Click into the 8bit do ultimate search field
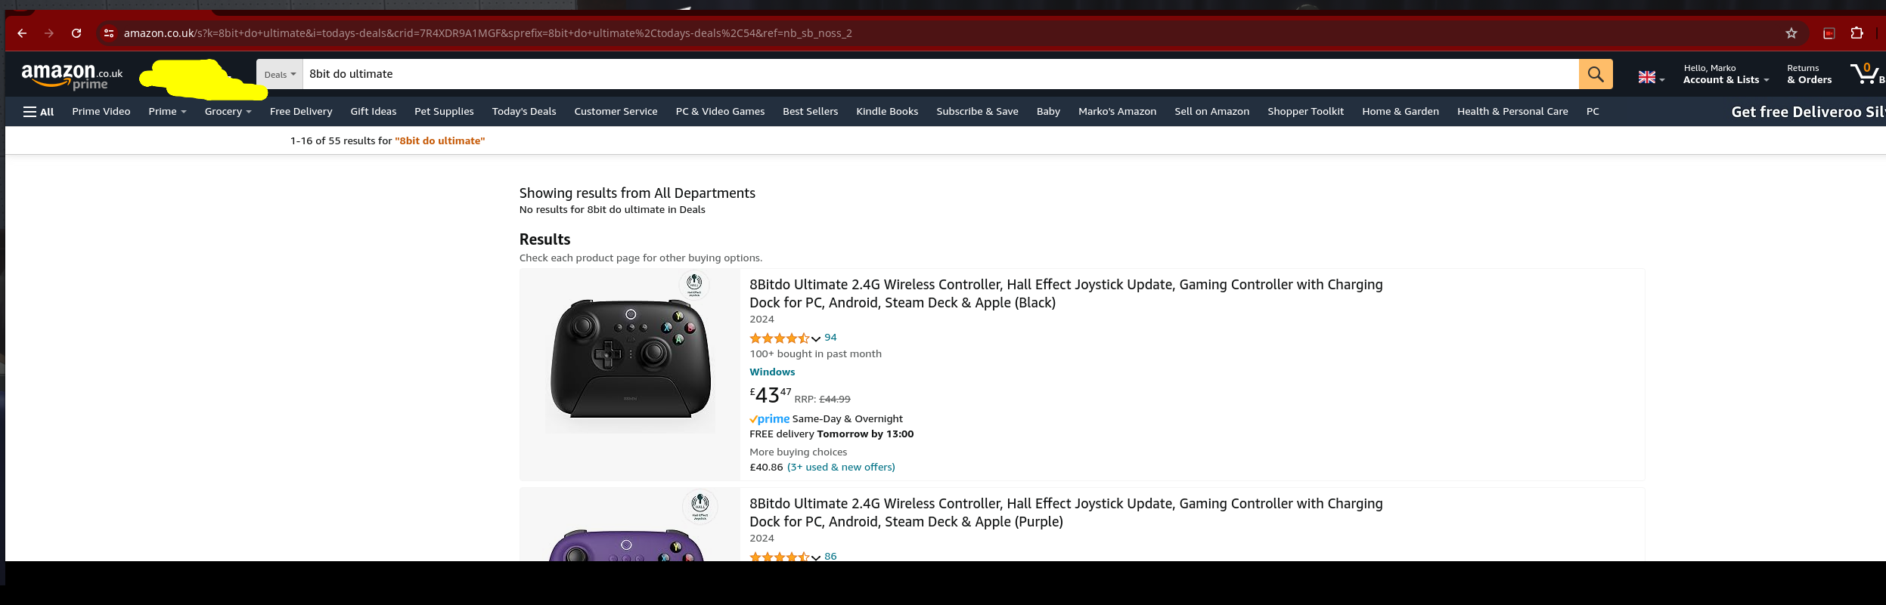1886x605 pixels. (x=941, y=74)
